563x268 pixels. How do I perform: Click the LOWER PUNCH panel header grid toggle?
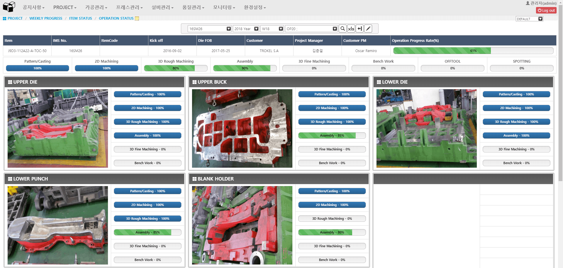click(10, 179)
